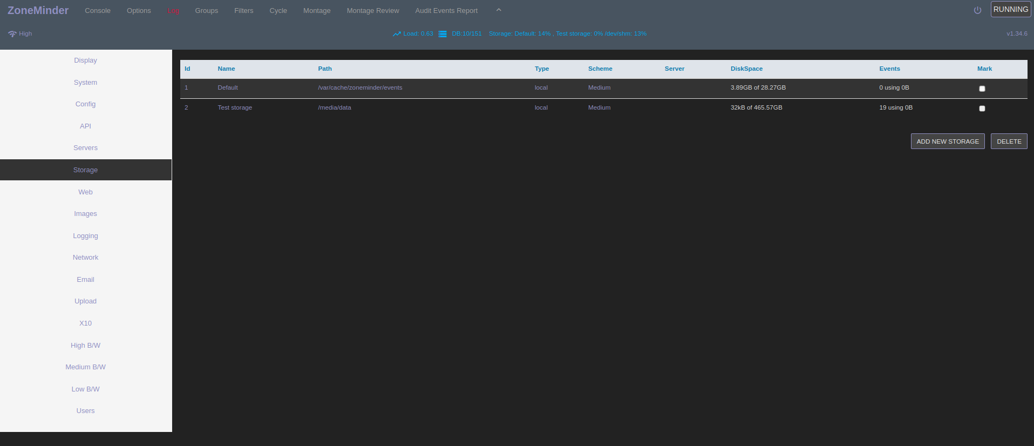This screenshot has width=1034, height=446.
Task: Click the Name column header
Action: point(226,69)
